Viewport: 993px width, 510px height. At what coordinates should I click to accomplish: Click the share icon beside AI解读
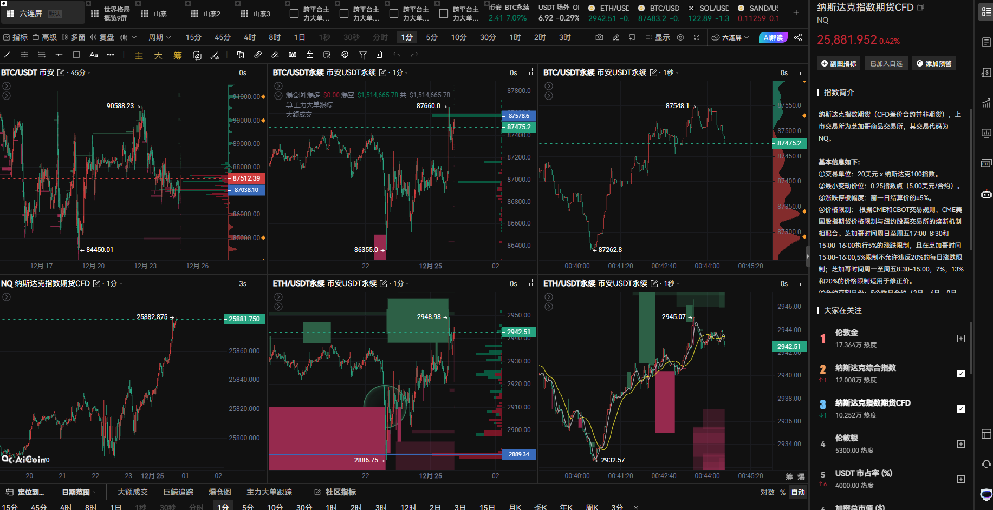point(798,37)
